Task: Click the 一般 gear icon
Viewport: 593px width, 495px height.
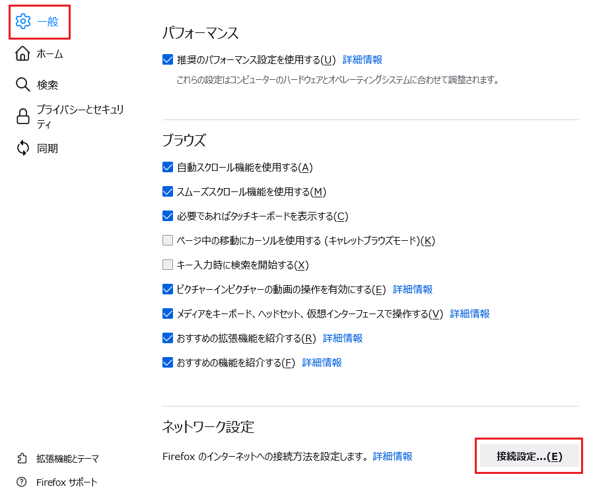Action: 23,21
